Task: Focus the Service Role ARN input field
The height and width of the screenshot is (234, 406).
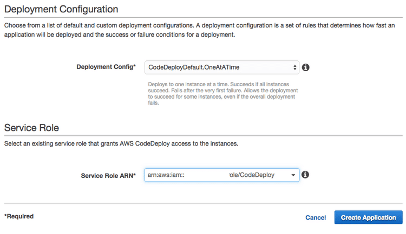Action: click(x=222, y=175)
